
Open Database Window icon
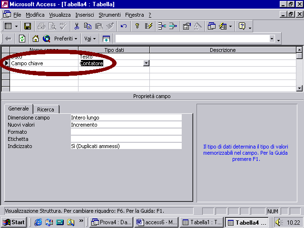(x=212, y=26)
